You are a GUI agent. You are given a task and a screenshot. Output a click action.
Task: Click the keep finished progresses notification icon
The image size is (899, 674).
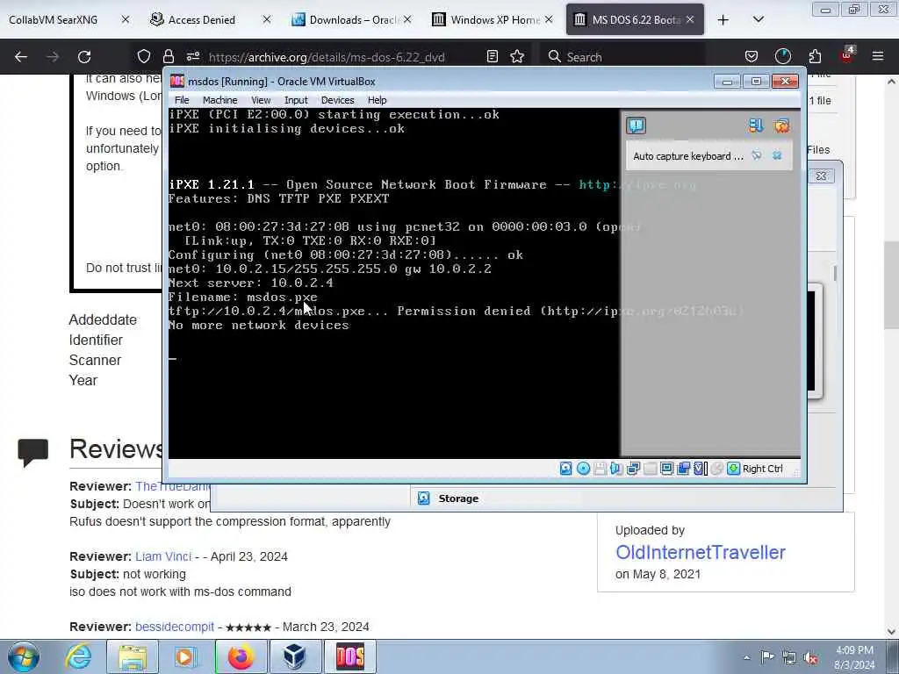tap(756, 125)
